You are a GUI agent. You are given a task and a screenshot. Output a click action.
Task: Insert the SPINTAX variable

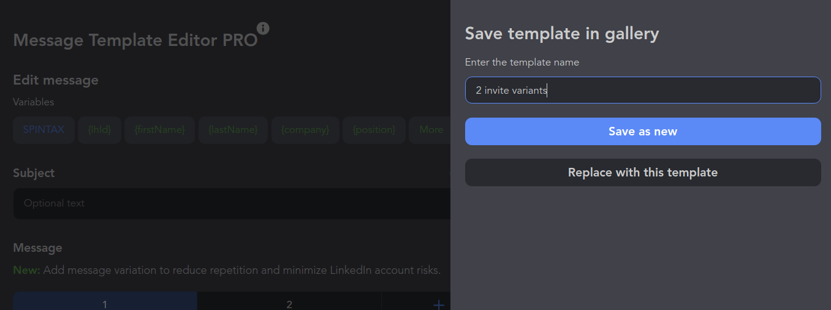[x=44, y=130]
